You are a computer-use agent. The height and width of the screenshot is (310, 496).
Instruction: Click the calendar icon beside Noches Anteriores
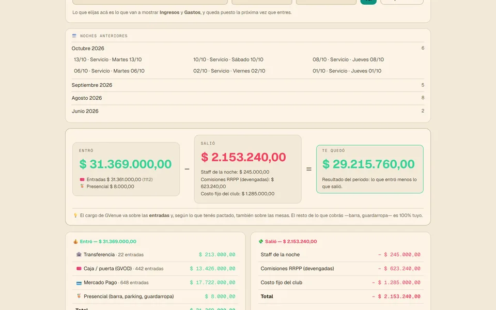74,36
